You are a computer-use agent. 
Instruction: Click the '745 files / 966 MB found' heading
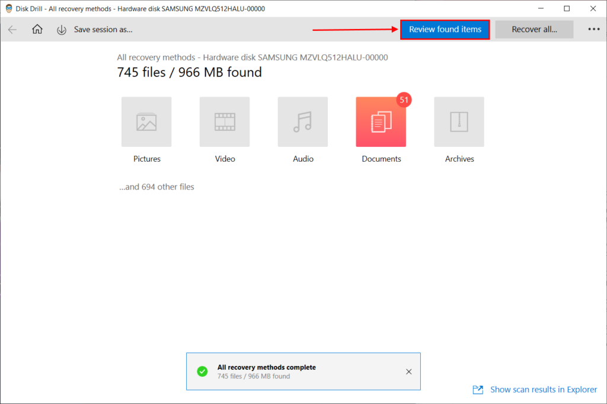[x=189, y=72]
